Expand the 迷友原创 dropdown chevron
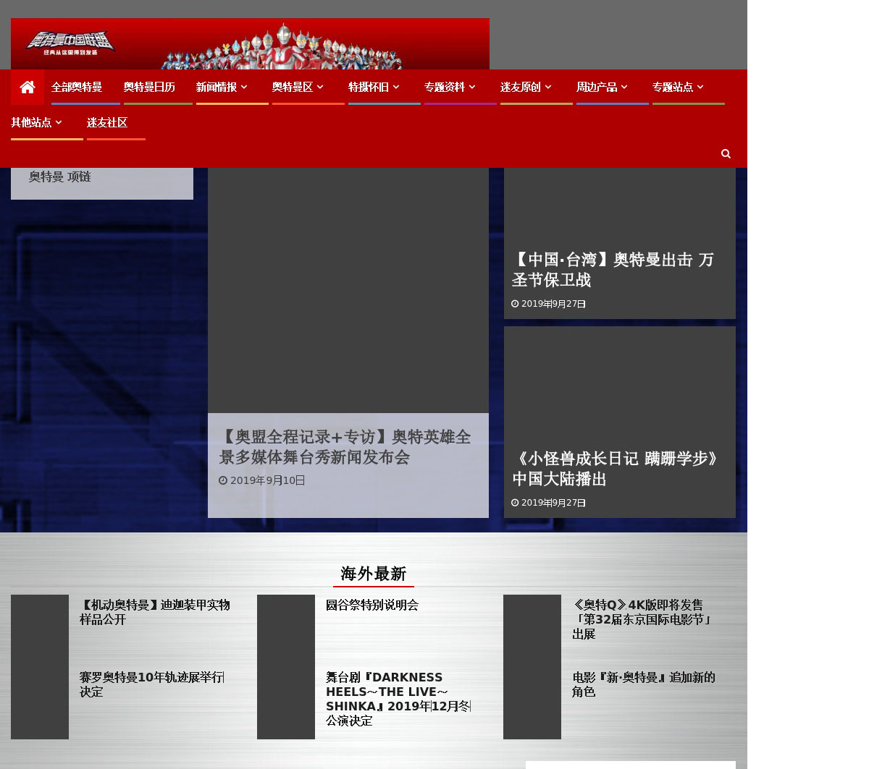869x769 pixels. tap(548, 87)
